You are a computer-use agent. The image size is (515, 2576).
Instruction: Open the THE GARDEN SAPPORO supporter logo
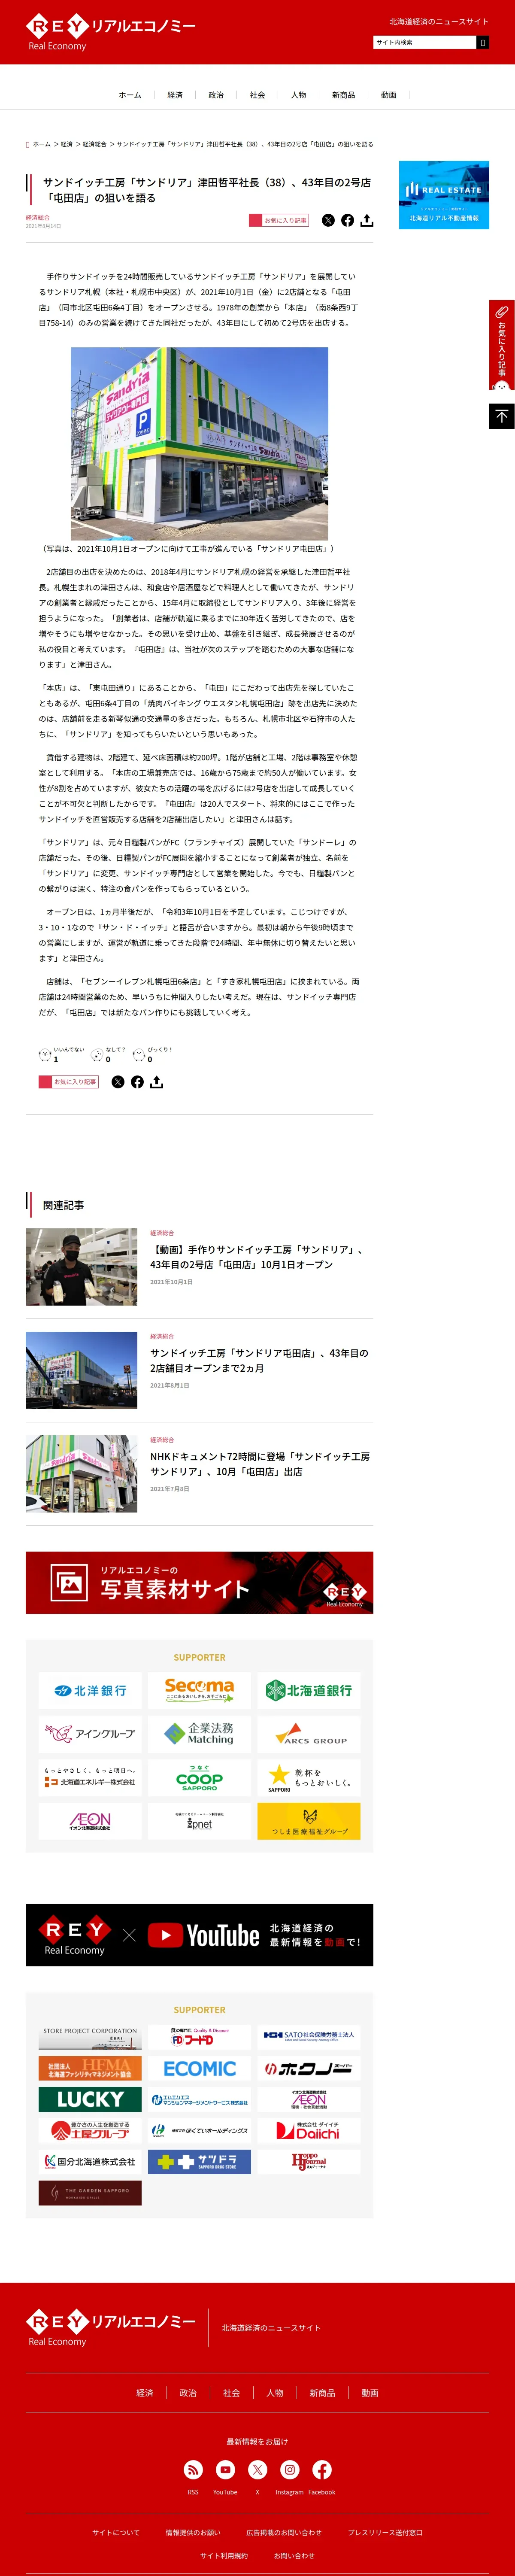[90, 2193]
